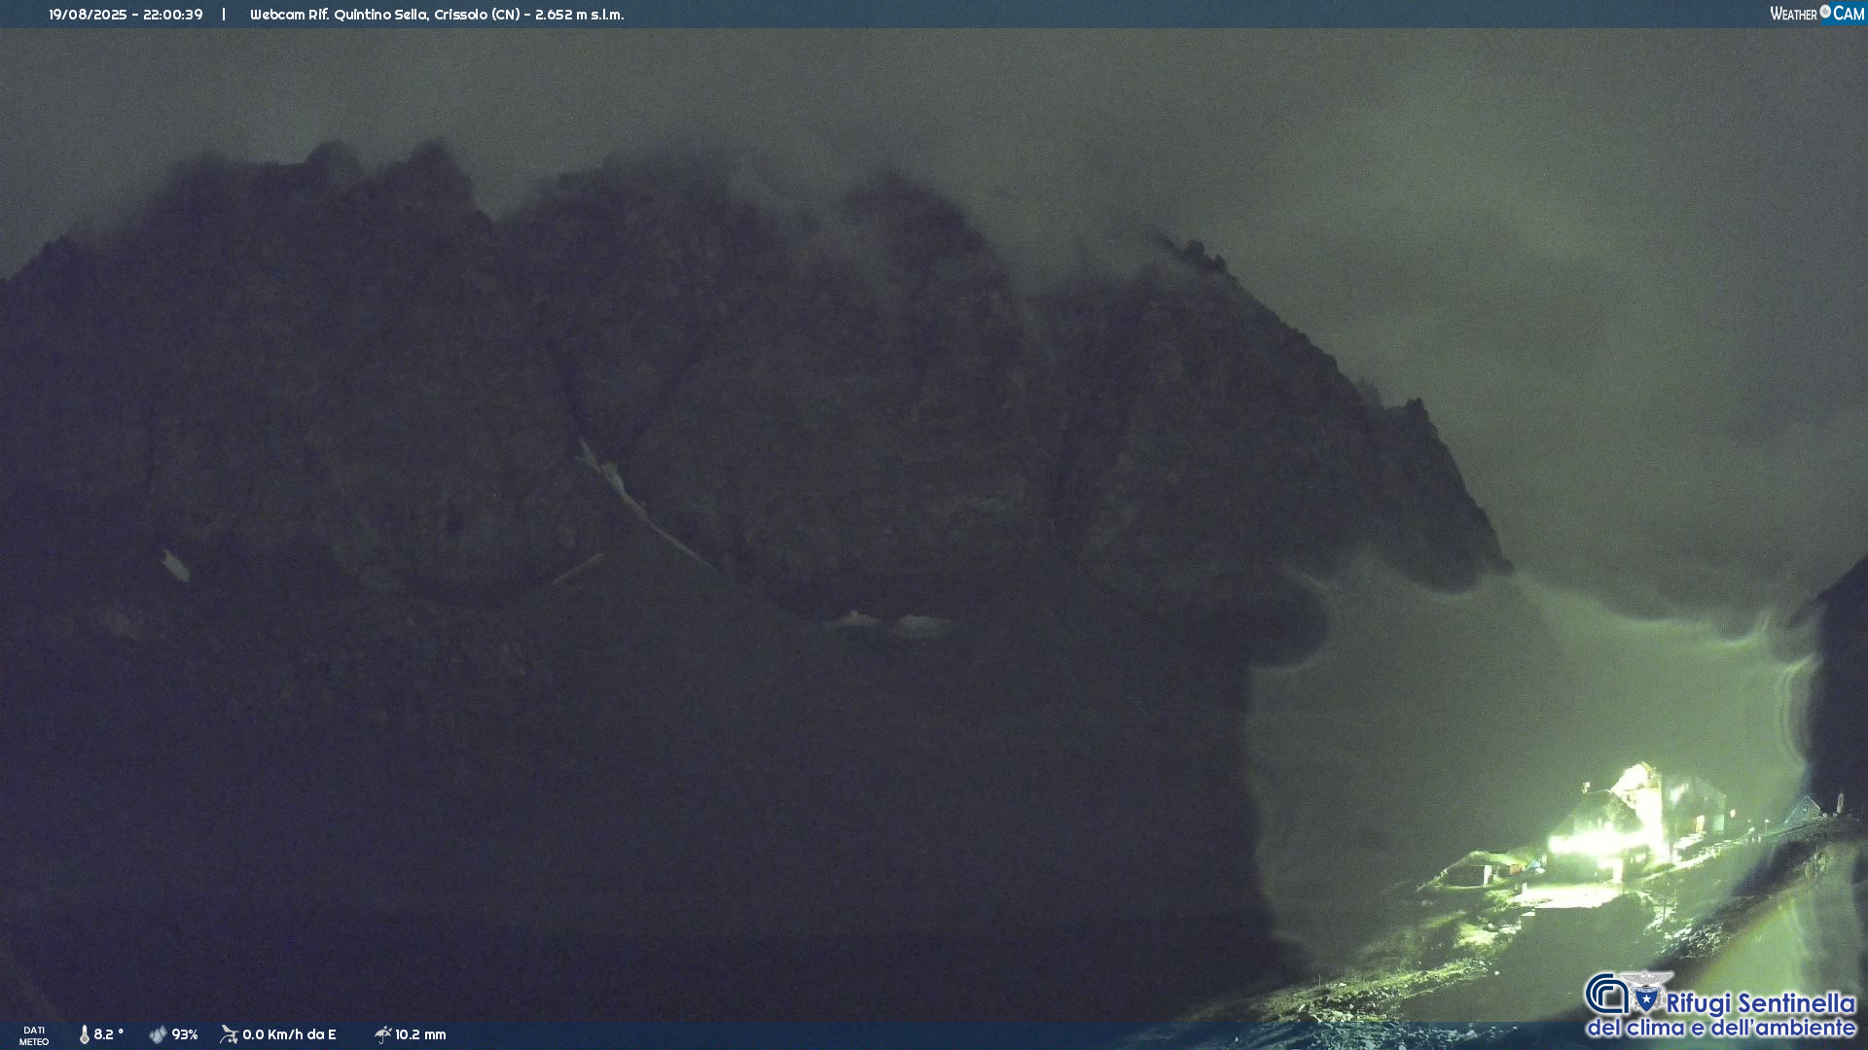Click the WeatherCam logo
This screenshot has height=1050, width=1868.
coord(1816,14)
